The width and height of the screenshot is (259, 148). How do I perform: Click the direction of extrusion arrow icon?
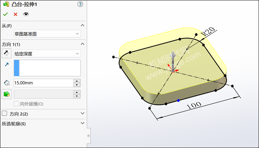tap(6, 65)
